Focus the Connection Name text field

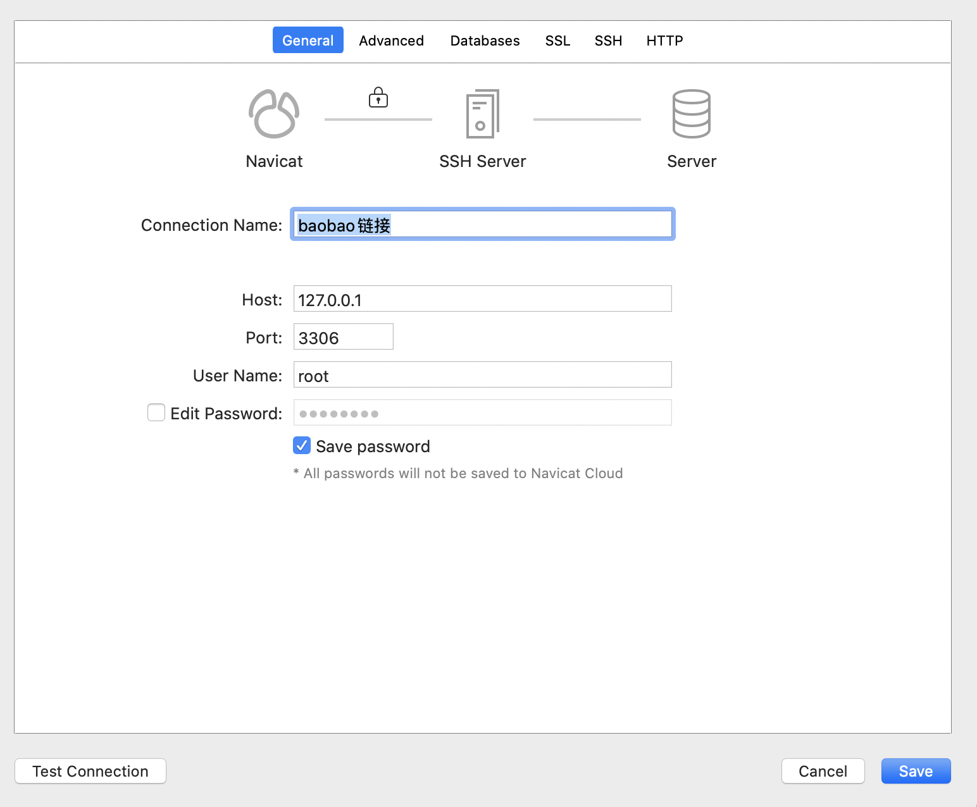point(482,225)
